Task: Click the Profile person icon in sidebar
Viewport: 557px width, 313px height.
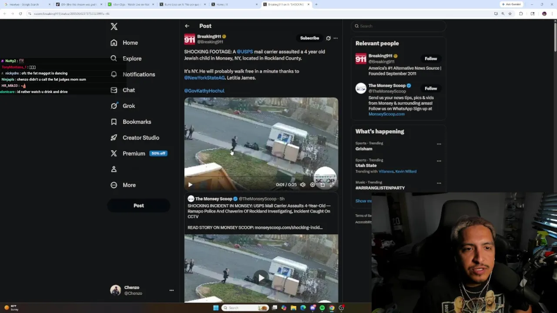Action: (114, 169)
